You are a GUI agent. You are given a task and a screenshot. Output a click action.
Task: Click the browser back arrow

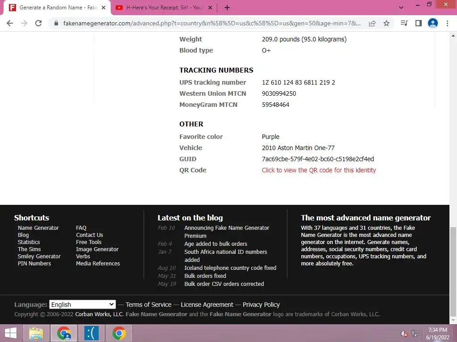(x=10, y=23)
